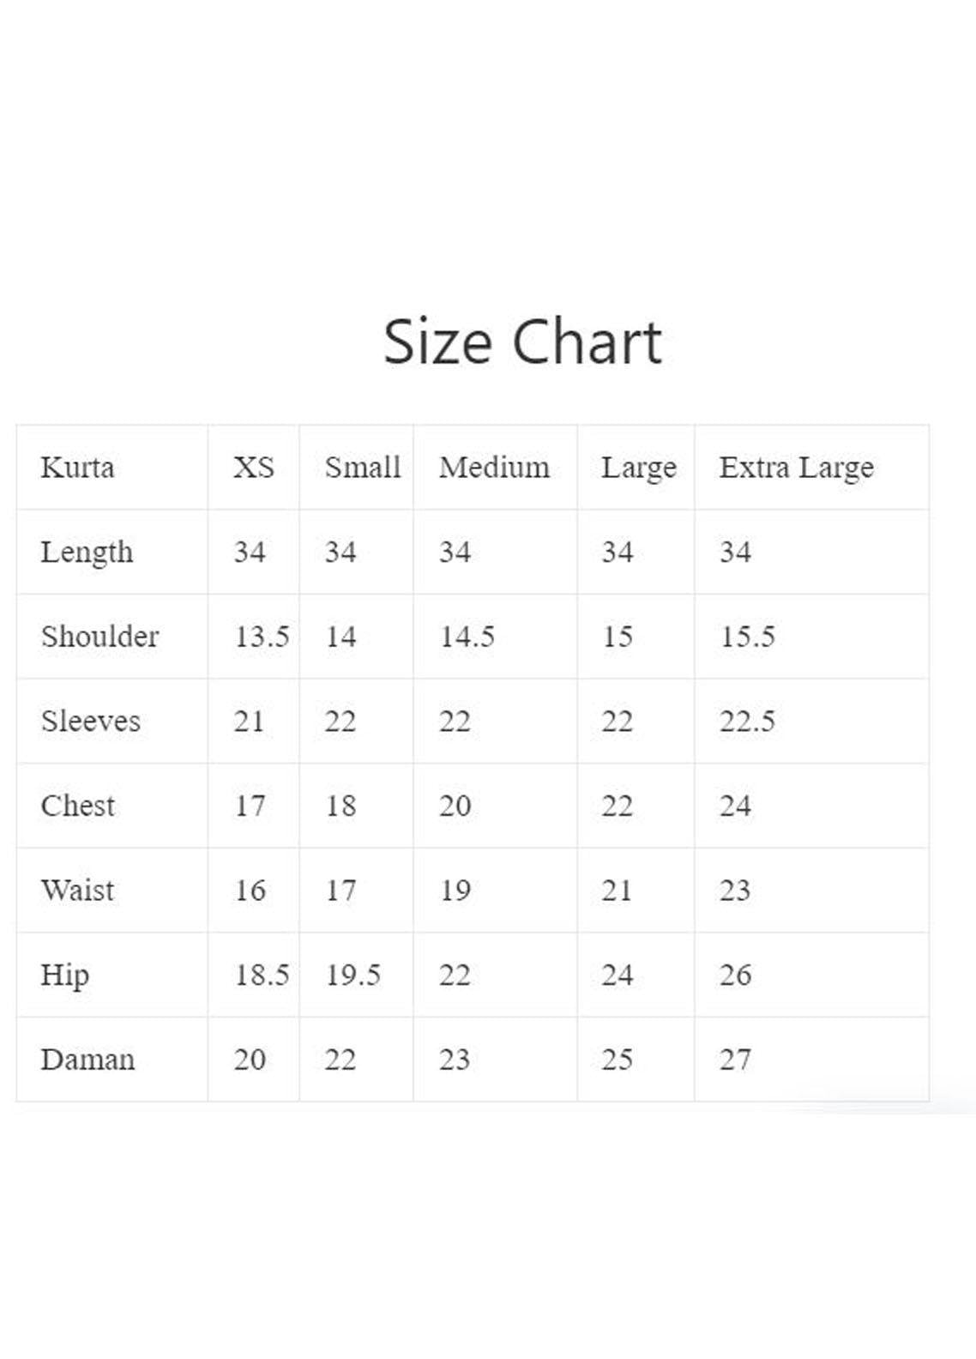Select the Extra Large column header

pos(796,468)
